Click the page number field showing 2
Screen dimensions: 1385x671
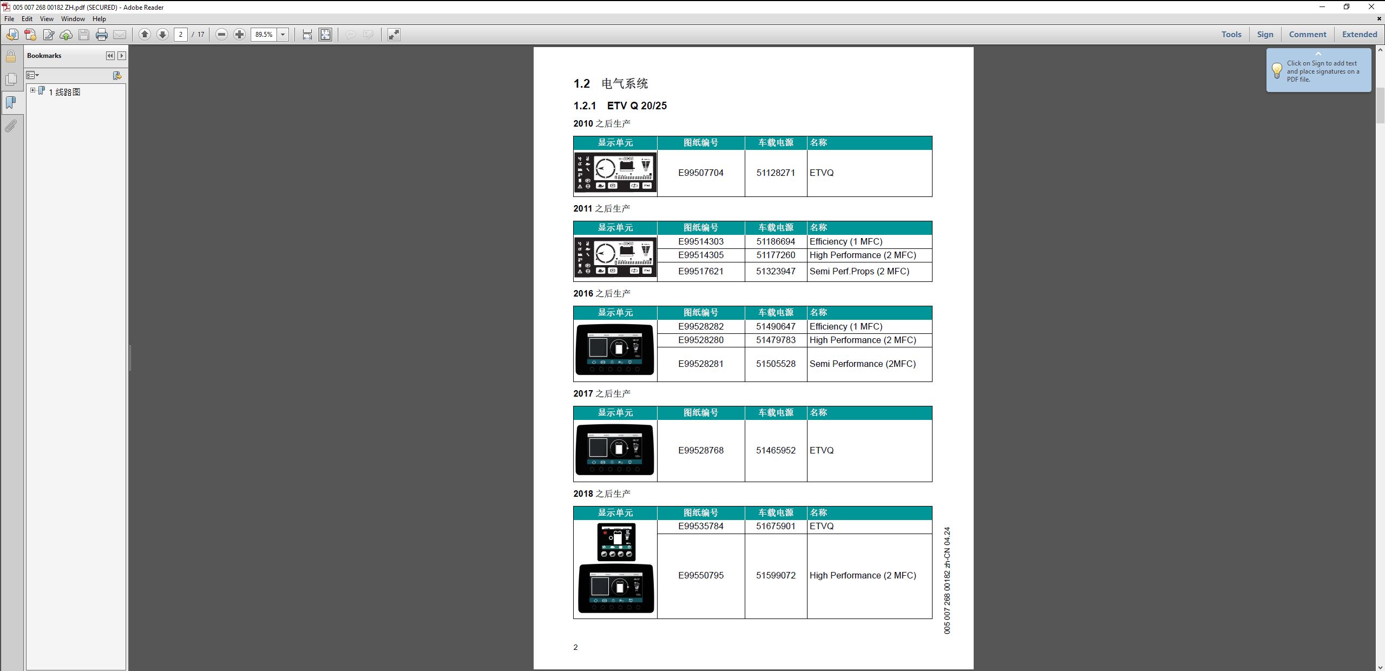click(181, 35)
